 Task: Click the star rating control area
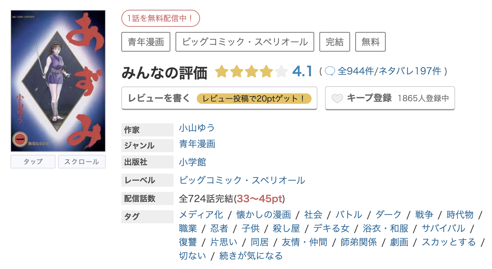pos(251,71)
